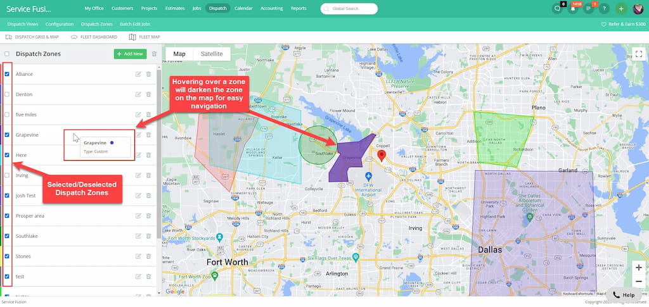Open Dispatch Views submenu link
The width and height of the screenshot is (649, 307).
tap(23, 25)
